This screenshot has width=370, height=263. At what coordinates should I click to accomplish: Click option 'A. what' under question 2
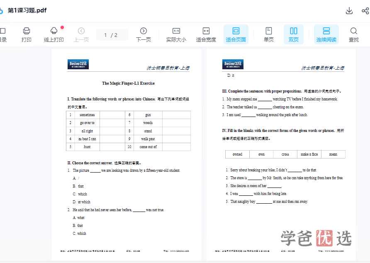click(x=78, y=218)
